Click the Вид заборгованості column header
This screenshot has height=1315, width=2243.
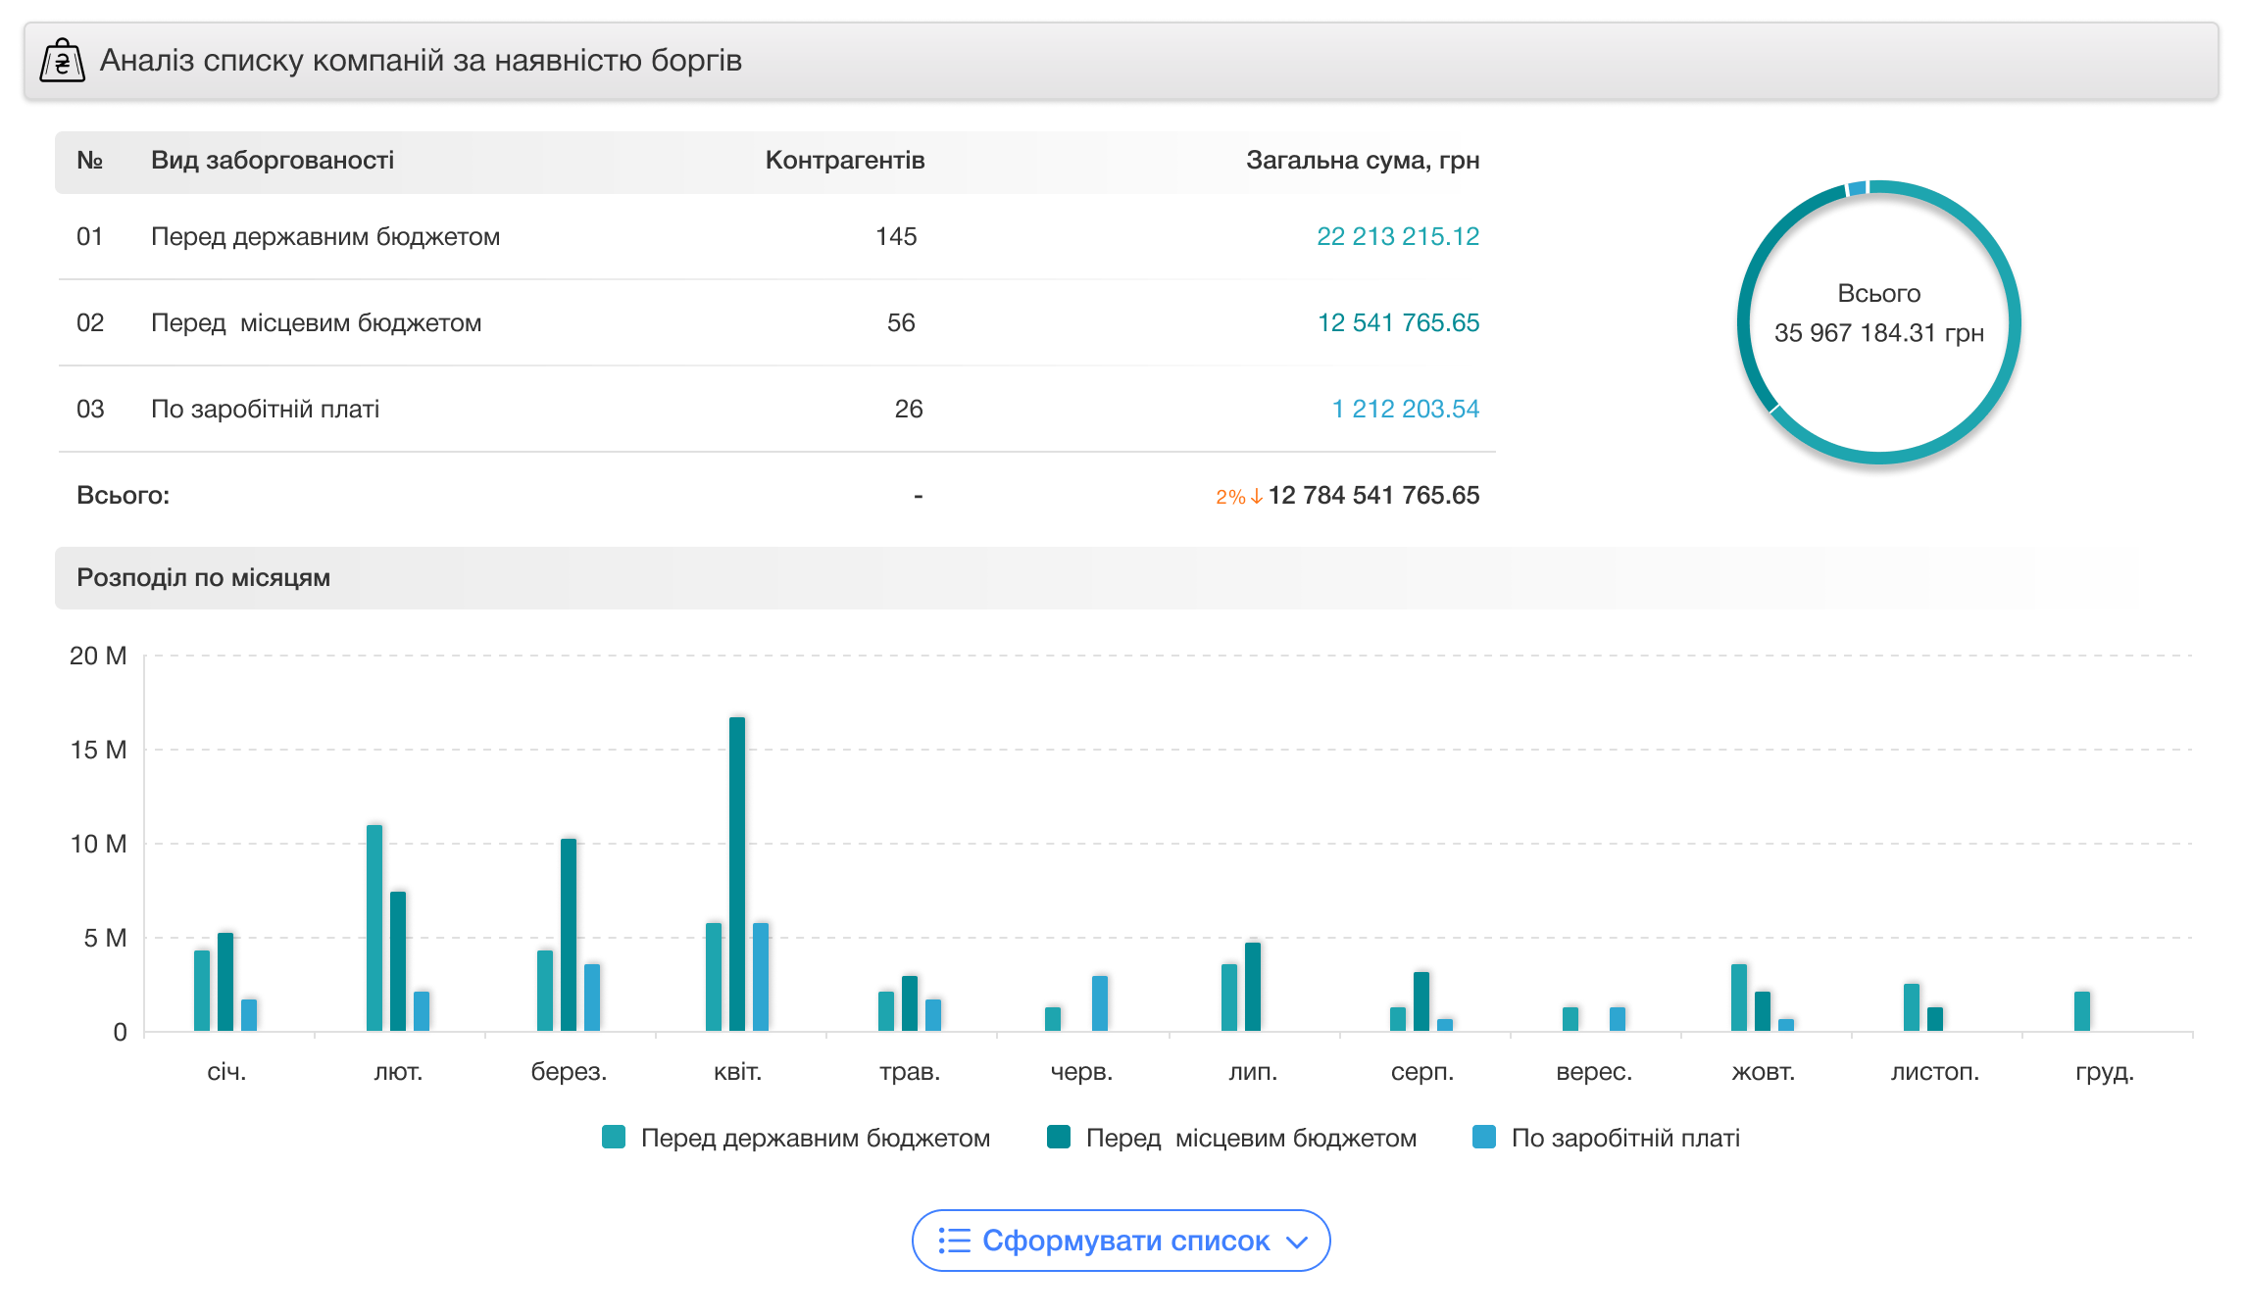273,160
